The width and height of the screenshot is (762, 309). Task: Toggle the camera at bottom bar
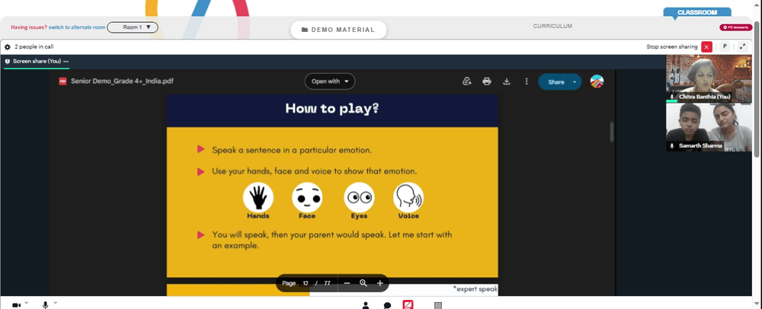pos(16,305)
